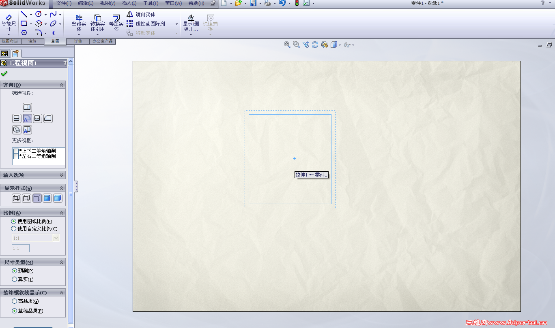Image resolution: width=555 pixels, height=328 pixels.
Task: Select 使用图纸比例 radio button
Action: pos(14,222)
